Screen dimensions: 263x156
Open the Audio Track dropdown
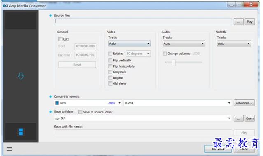coord(184,43)
